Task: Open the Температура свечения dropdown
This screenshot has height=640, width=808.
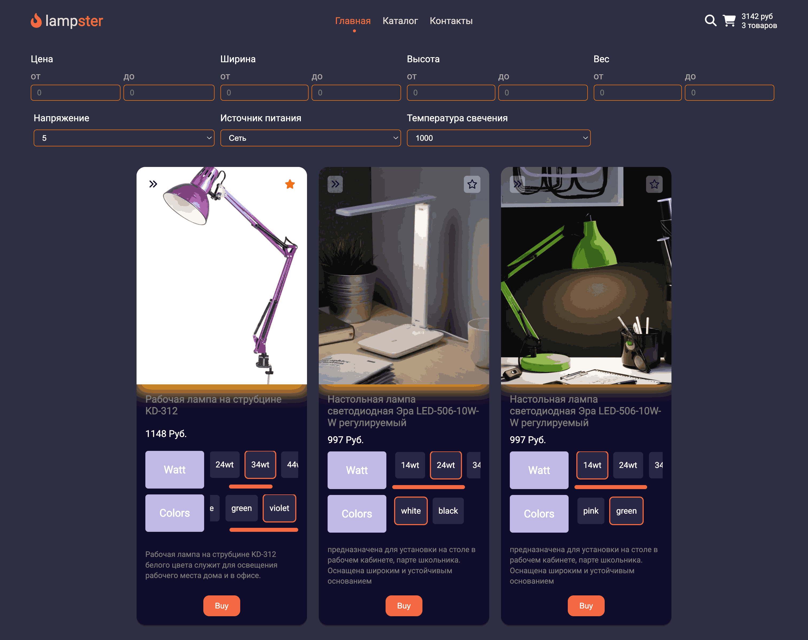Action: tap(498, 138)
